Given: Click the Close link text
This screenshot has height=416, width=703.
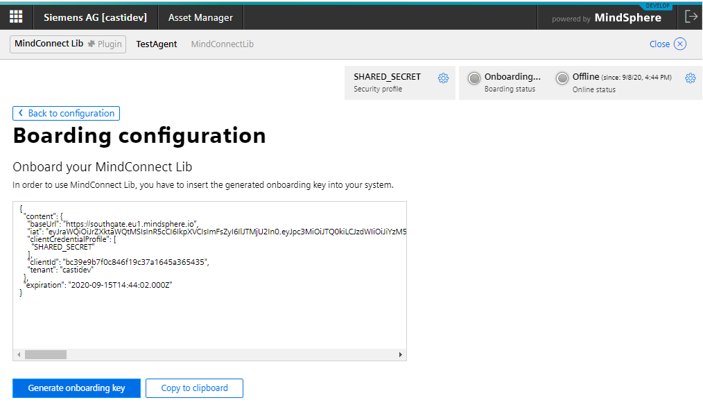Looking at the screenshot, I should point(659,44).
